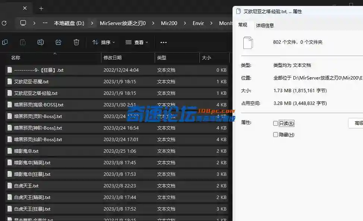The image size is (363, 221).
Task: Go to Mir200 breadcrumb
Action: [169, 23]
